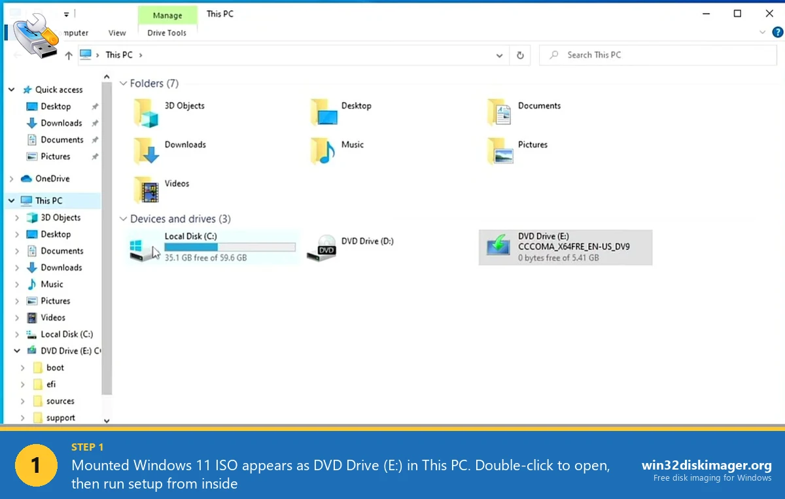Click the refresh button in the address bar
Screen dimensions: 785x499
[520, 55]
